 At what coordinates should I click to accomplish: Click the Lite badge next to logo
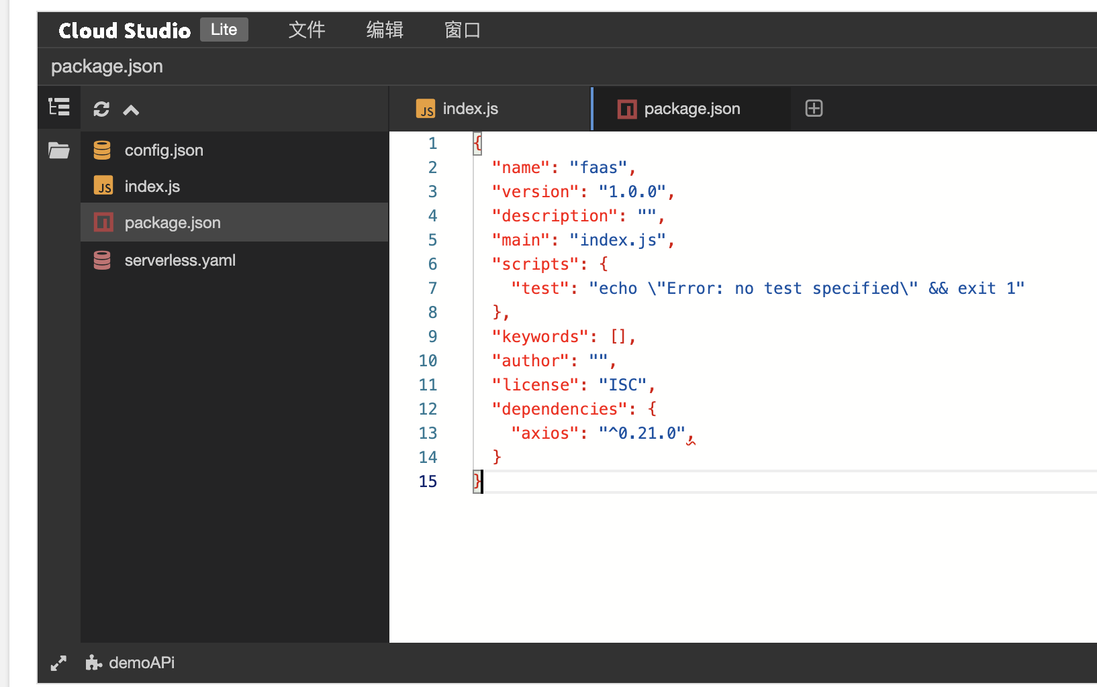tap(224, 30)
